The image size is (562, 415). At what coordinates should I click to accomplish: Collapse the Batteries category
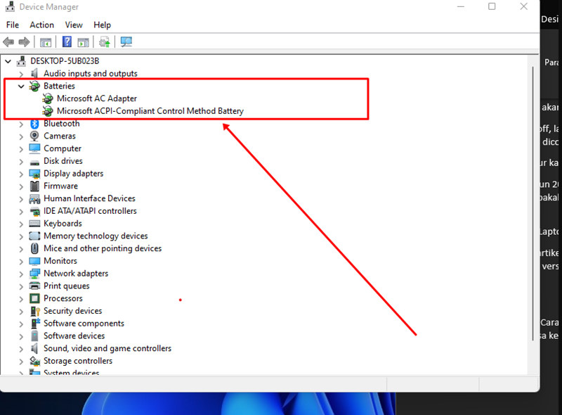[22, 87]
